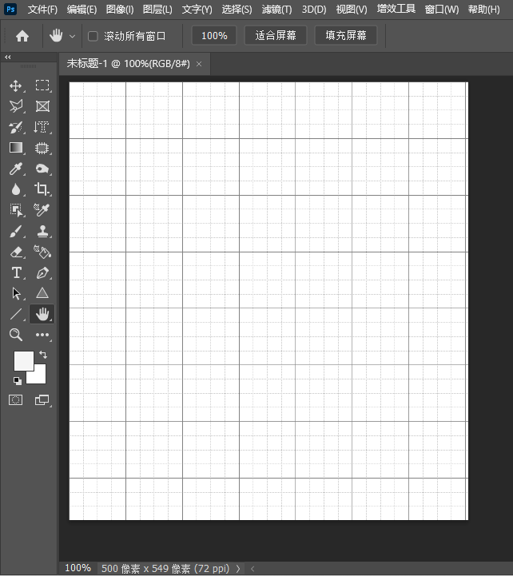Screen dimensions: 513x576
Task: Select the Crop tool
Action: (x=42, y=189)
